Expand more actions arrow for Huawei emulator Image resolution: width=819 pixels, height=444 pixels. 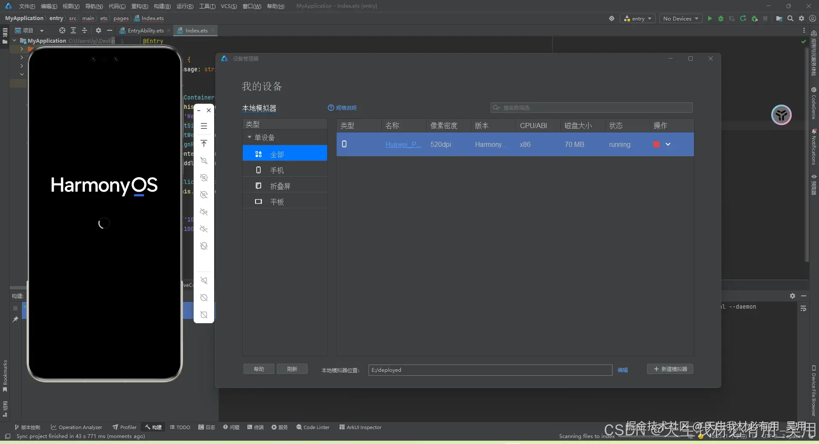click(x=668, y=144)
